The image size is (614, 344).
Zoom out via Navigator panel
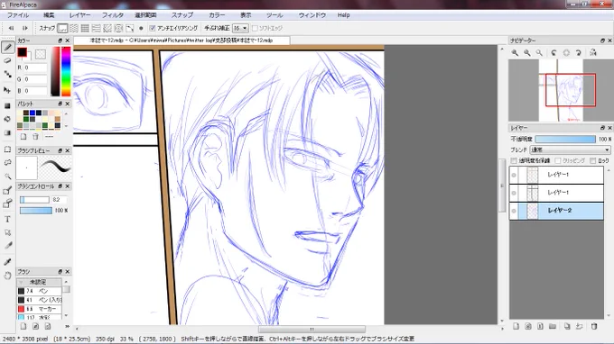(x=527, y=52)
